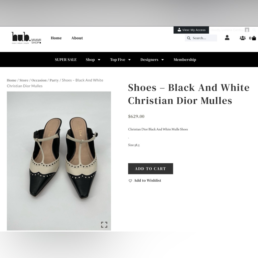Go to Home in top navigation
This screenshot has width=258, height=258.
click(56, 38)
